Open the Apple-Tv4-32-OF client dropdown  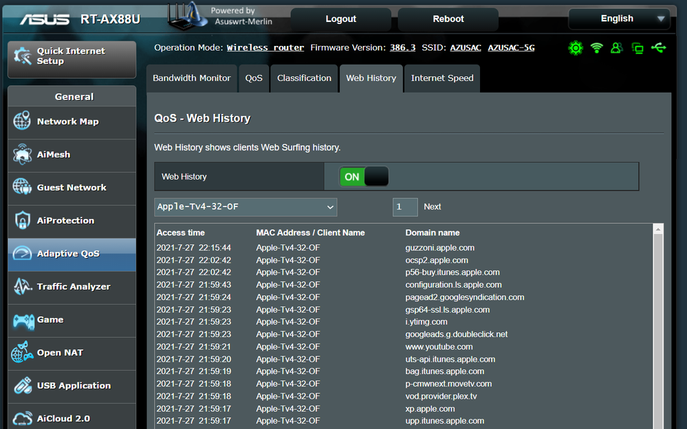[x=246, y=207]
